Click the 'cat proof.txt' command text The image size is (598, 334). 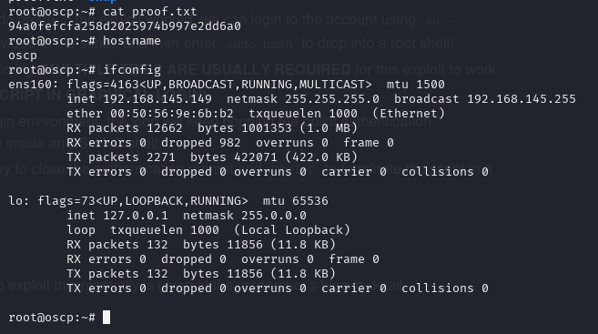pyautogui.click(x=150, y=12)
